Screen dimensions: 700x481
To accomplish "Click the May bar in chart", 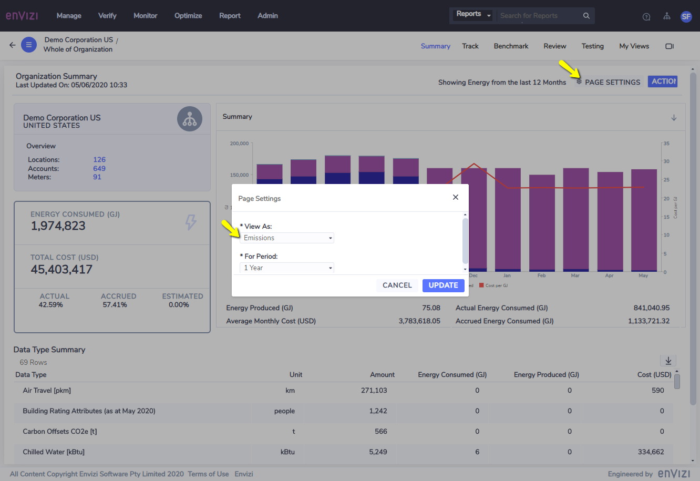I will [x=644, y=220].
